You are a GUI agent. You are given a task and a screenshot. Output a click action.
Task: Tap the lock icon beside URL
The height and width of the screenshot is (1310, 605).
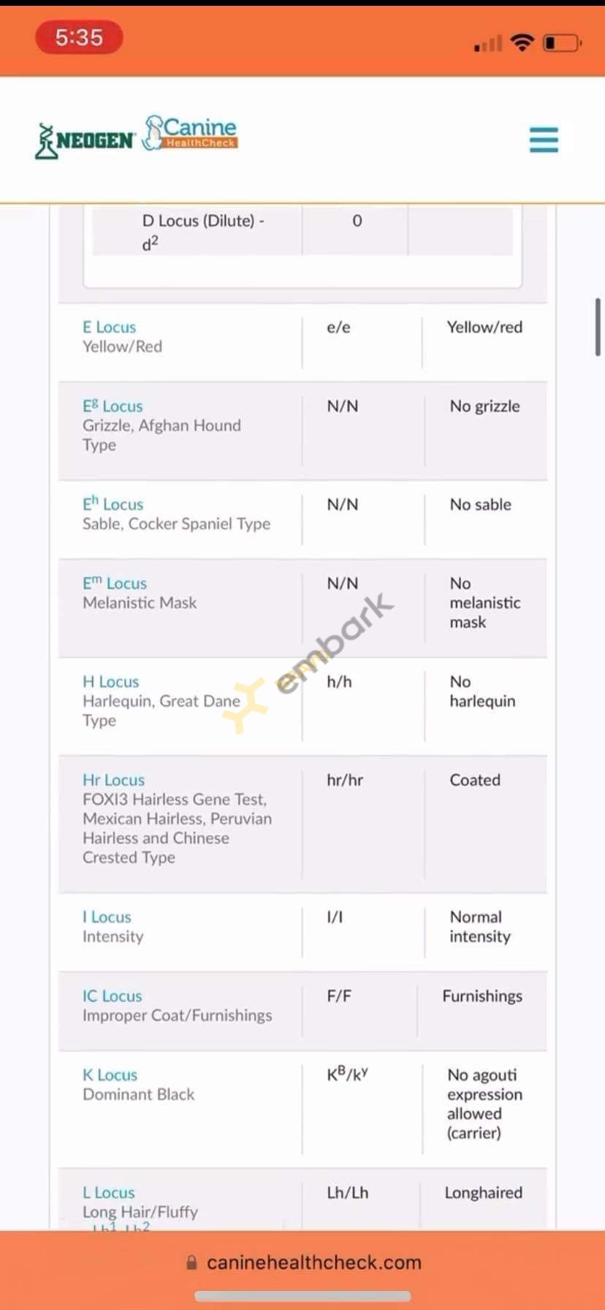click(191, 1262)
